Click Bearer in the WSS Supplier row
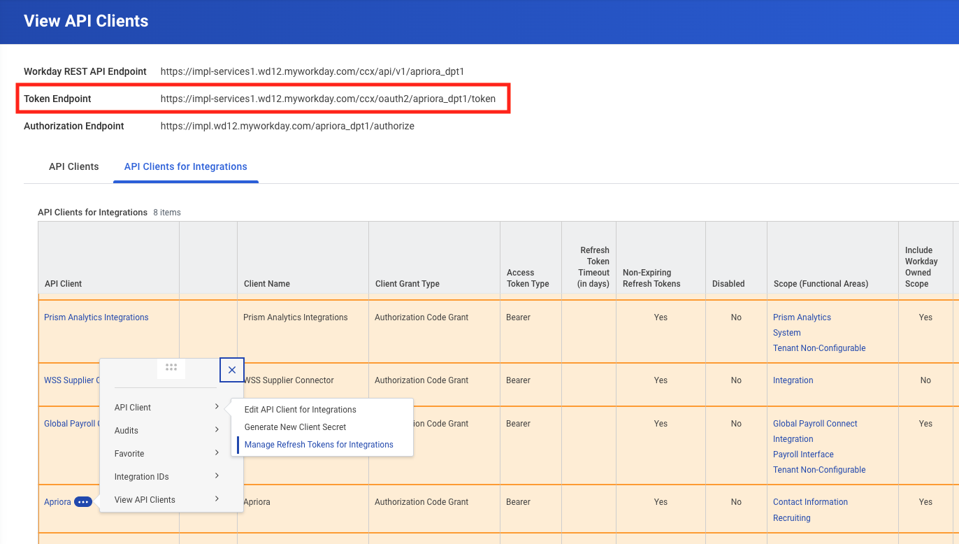959x544 pixels. tap(519, 380)
